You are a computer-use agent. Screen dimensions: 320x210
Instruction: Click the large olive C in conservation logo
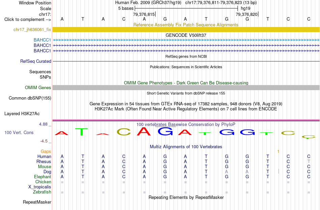124,132
